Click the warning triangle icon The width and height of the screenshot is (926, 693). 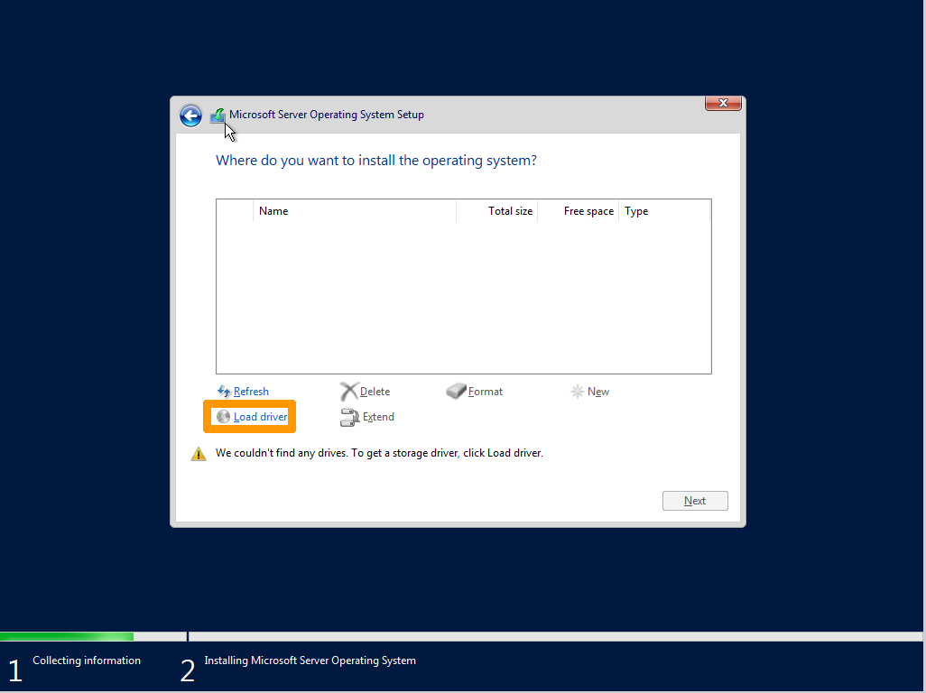(x=198, y=453)
